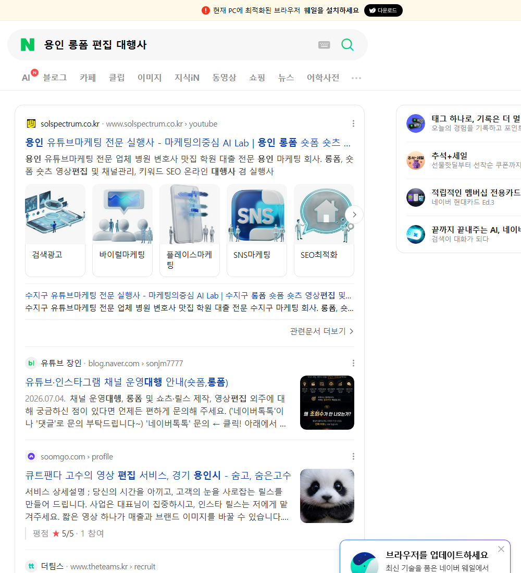Viewport: 521px width, 573px height.
Task: Open the 태그 하나로, 기록은 더 promo text
Action: (476, 119)
